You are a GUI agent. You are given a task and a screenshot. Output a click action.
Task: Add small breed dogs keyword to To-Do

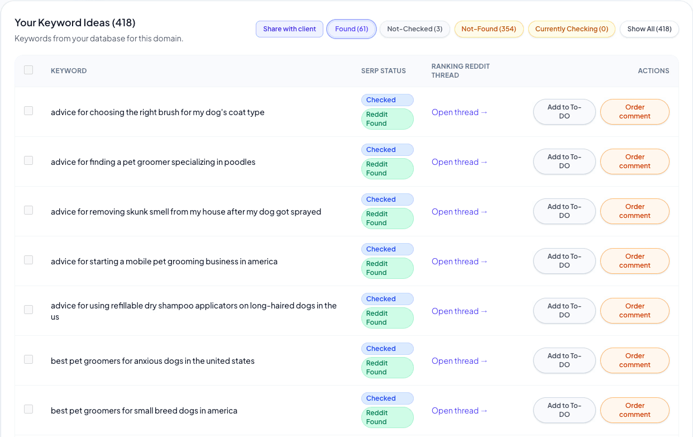pos(564,410)
